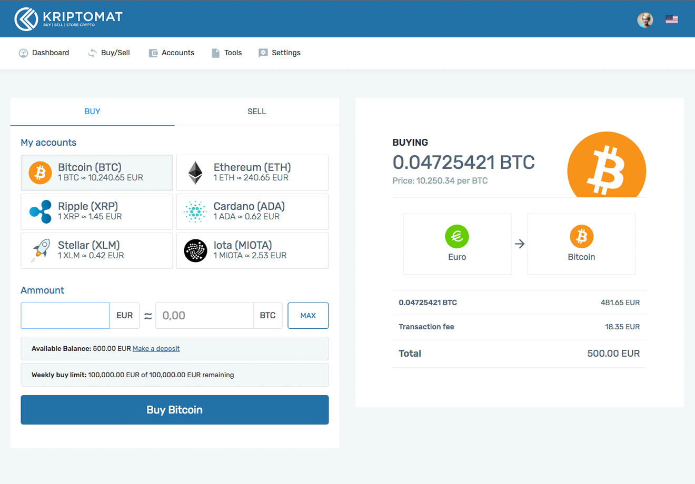Viewport: 695px width, 484px height.
Task: Switch to the BUY tab
Action: [x=92, y=112]
